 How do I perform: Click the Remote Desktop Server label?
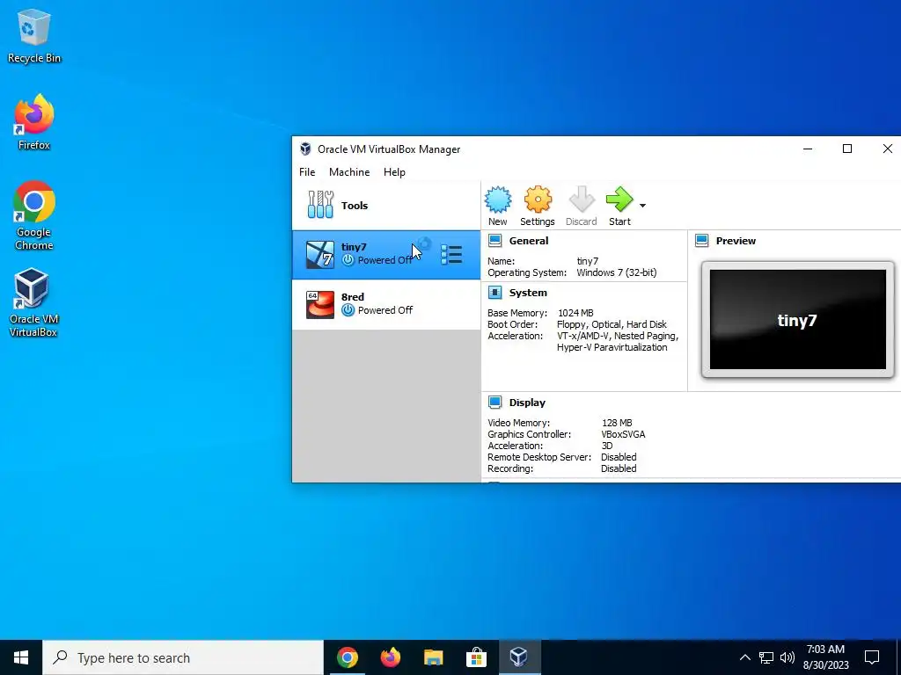(539, 457)
